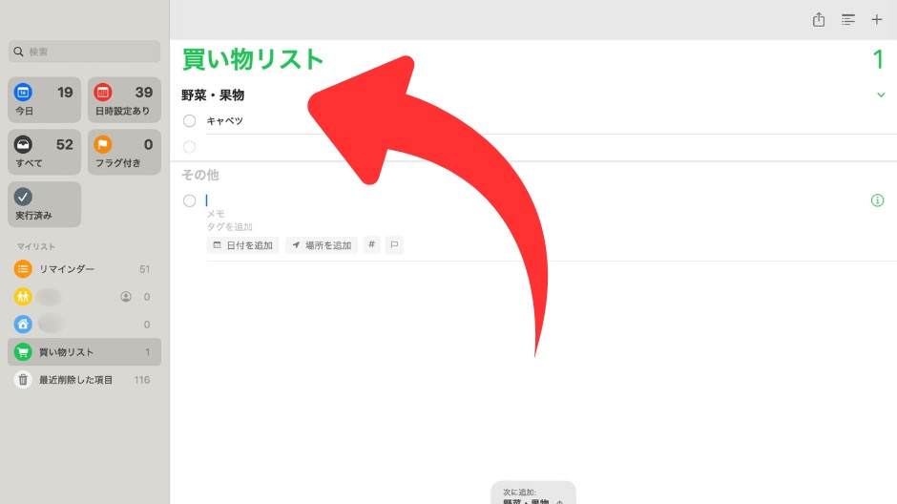The width and height of the screenshot is (897, 504).
Task: Click the search field in the sidebar
Action: pos(84,52)
